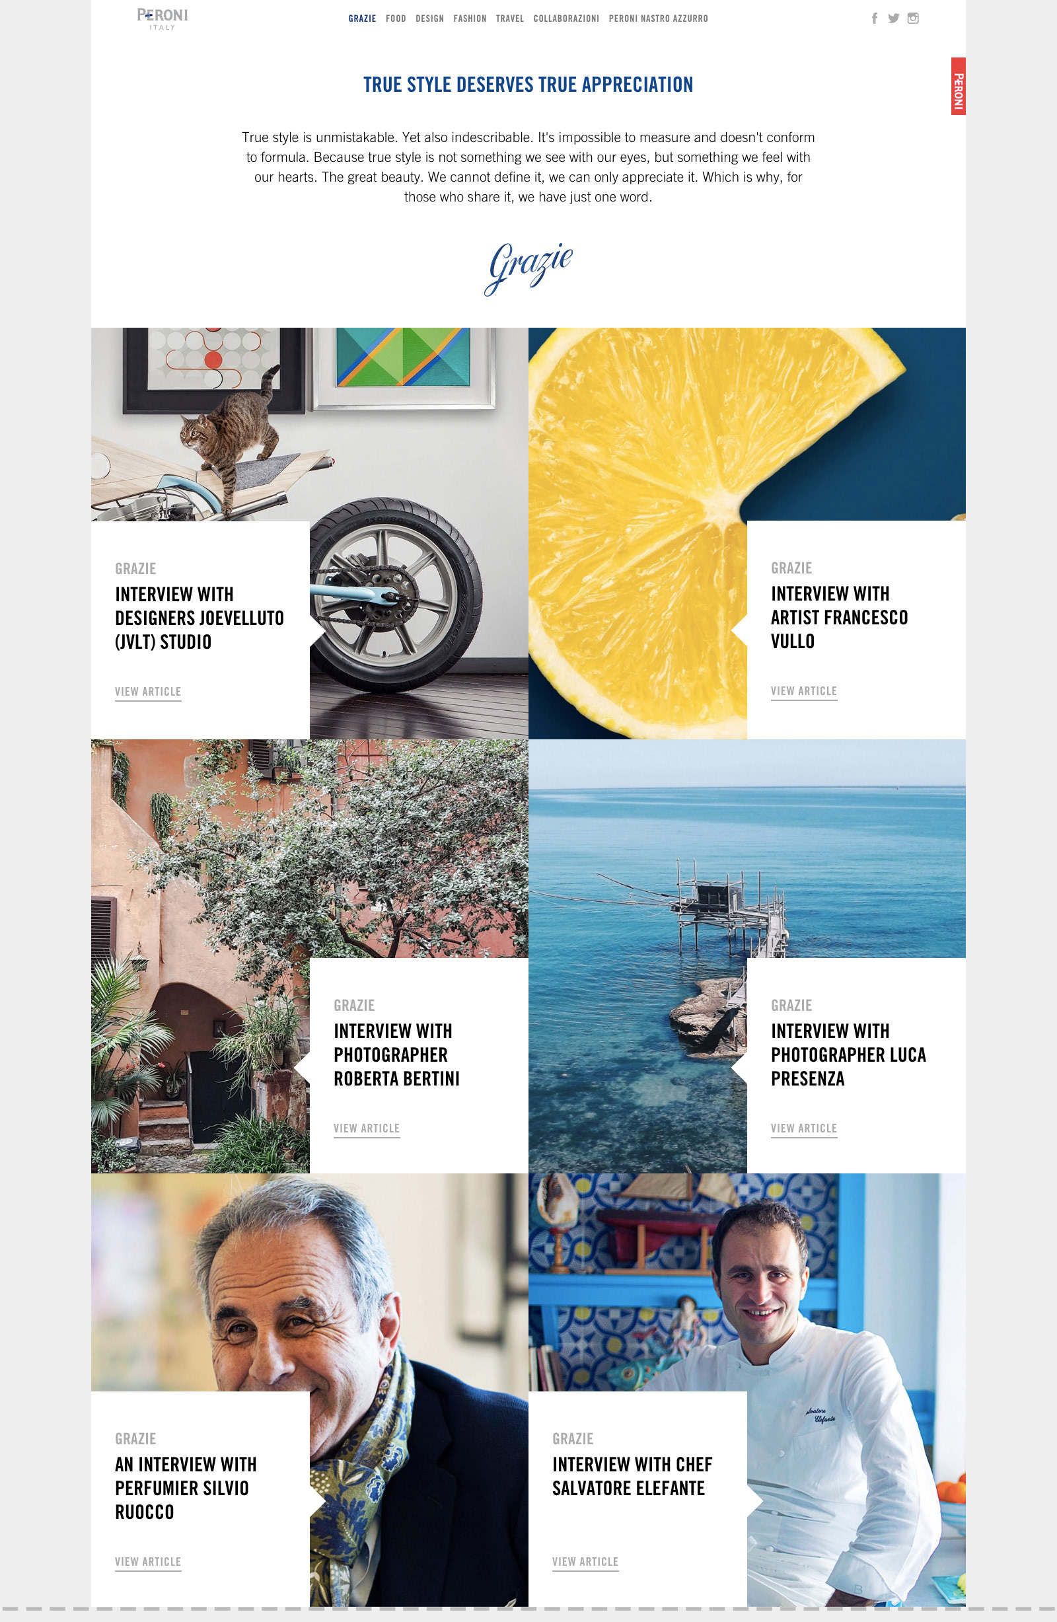
Task: View article for Luca Presenza interview
Action: click(x=803, y=1128)
